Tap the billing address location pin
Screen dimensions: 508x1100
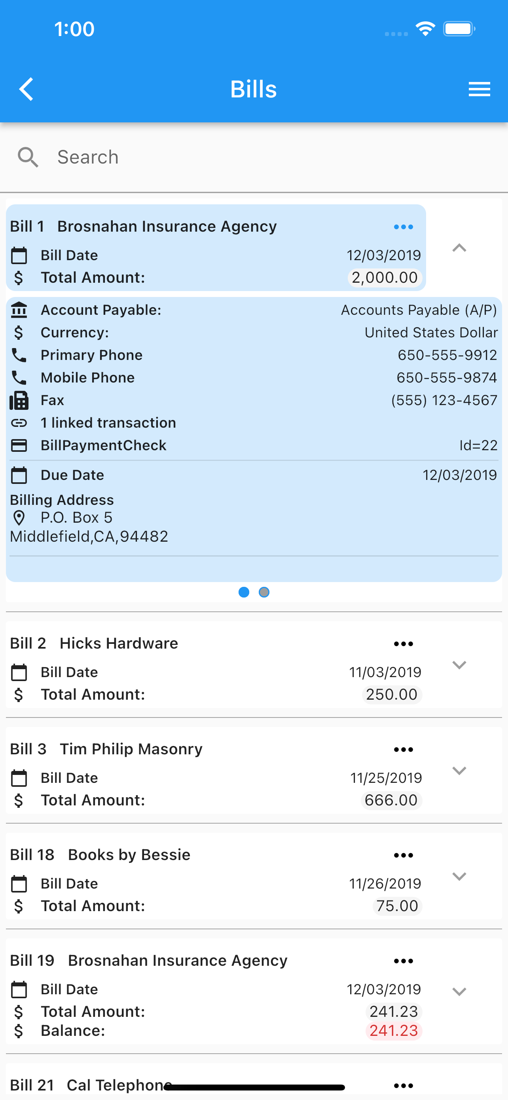pyautogui.click(x=19, y=518)
